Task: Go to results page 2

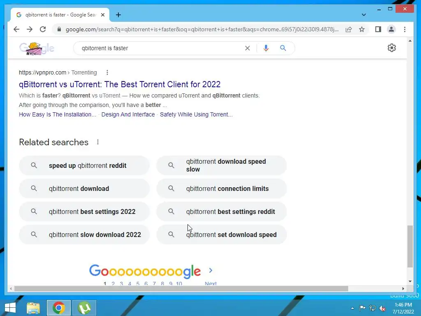Action: pyautogui.click(x=113, y=283)
